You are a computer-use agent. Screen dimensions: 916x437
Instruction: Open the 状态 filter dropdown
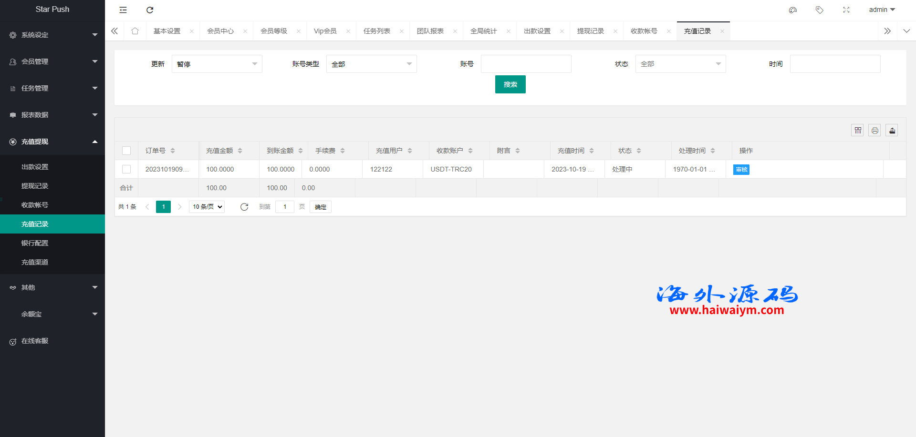[680, 64]
